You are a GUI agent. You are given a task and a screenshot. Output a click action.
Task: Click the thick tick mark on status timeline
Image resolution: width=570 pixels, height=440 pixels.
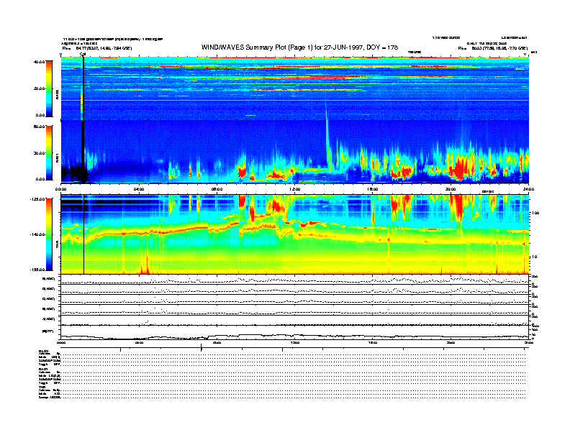point(202,348)
